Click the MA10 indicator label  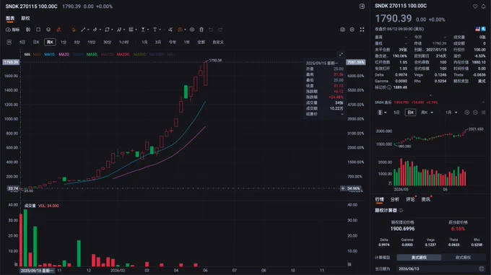[49, 54]
